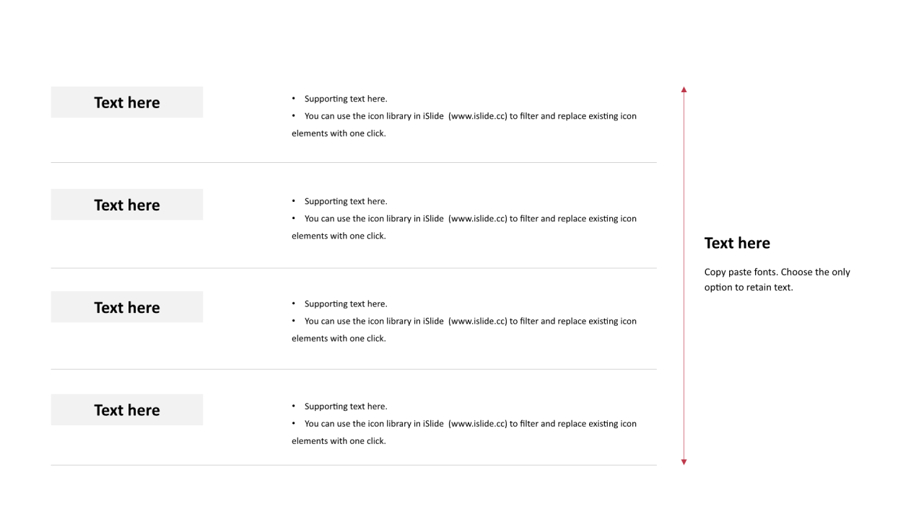924x519 pixels.
Task: Click the www.islide.cc text in the second row
Action: pos(478,218)
